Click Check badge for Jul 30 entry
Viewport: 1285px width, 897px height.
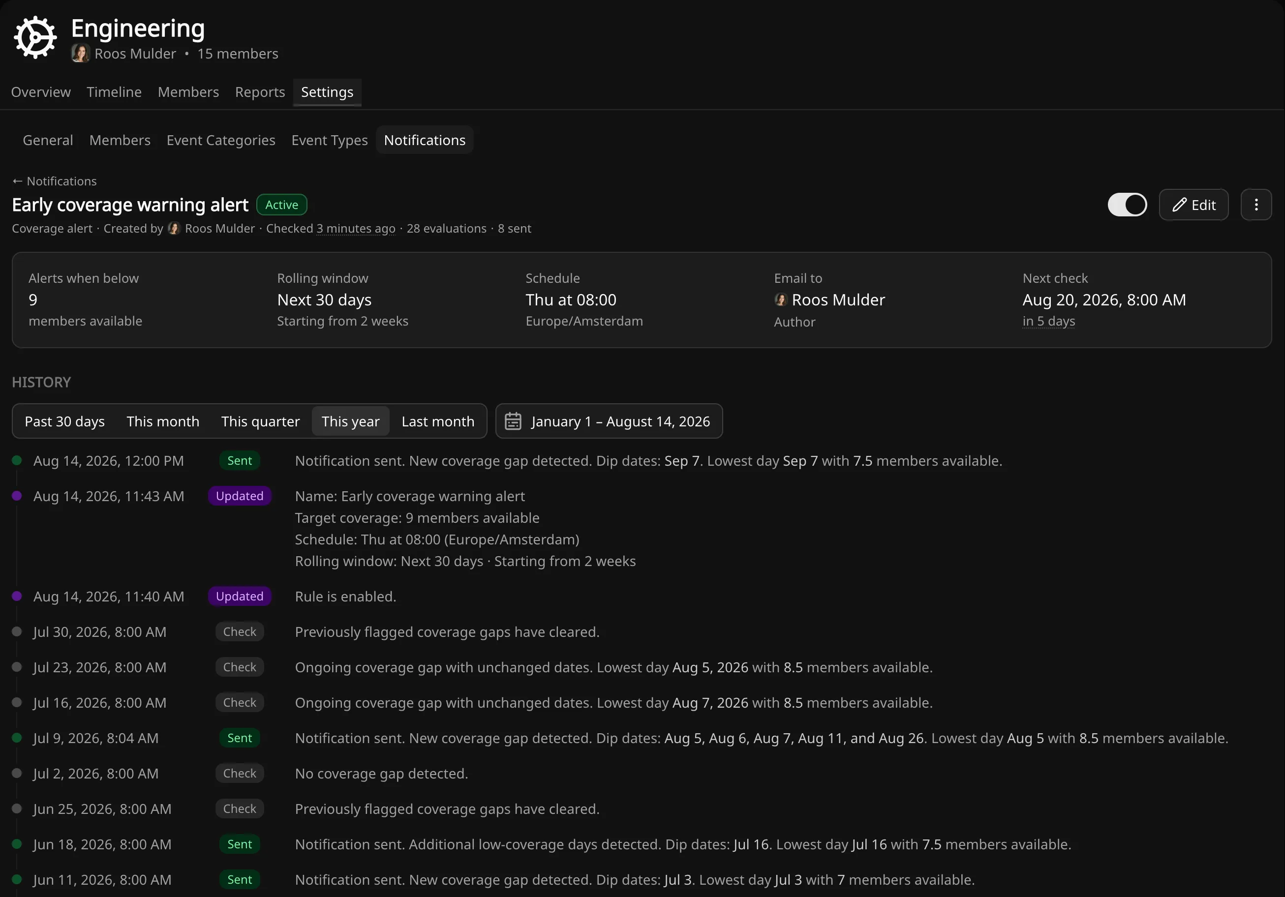click(x=240, y=632)
